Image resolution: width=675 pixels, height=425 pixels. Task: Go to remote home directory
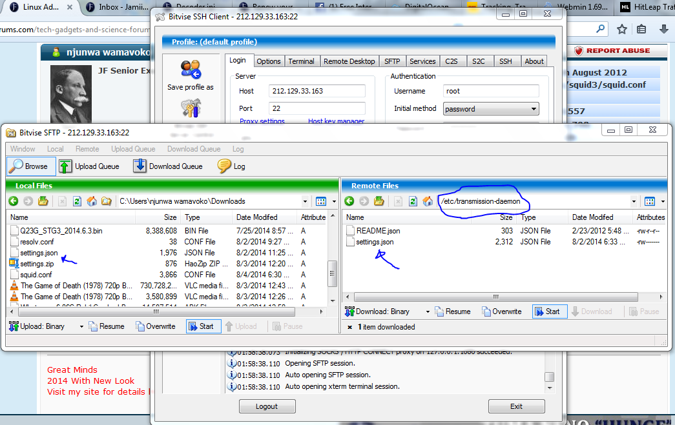coord(428,201)
